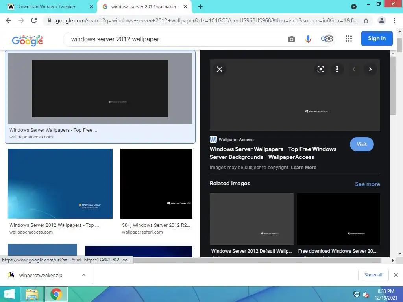
Task: Click the page vertical scrollbar thumb
Action: [399, 45]
